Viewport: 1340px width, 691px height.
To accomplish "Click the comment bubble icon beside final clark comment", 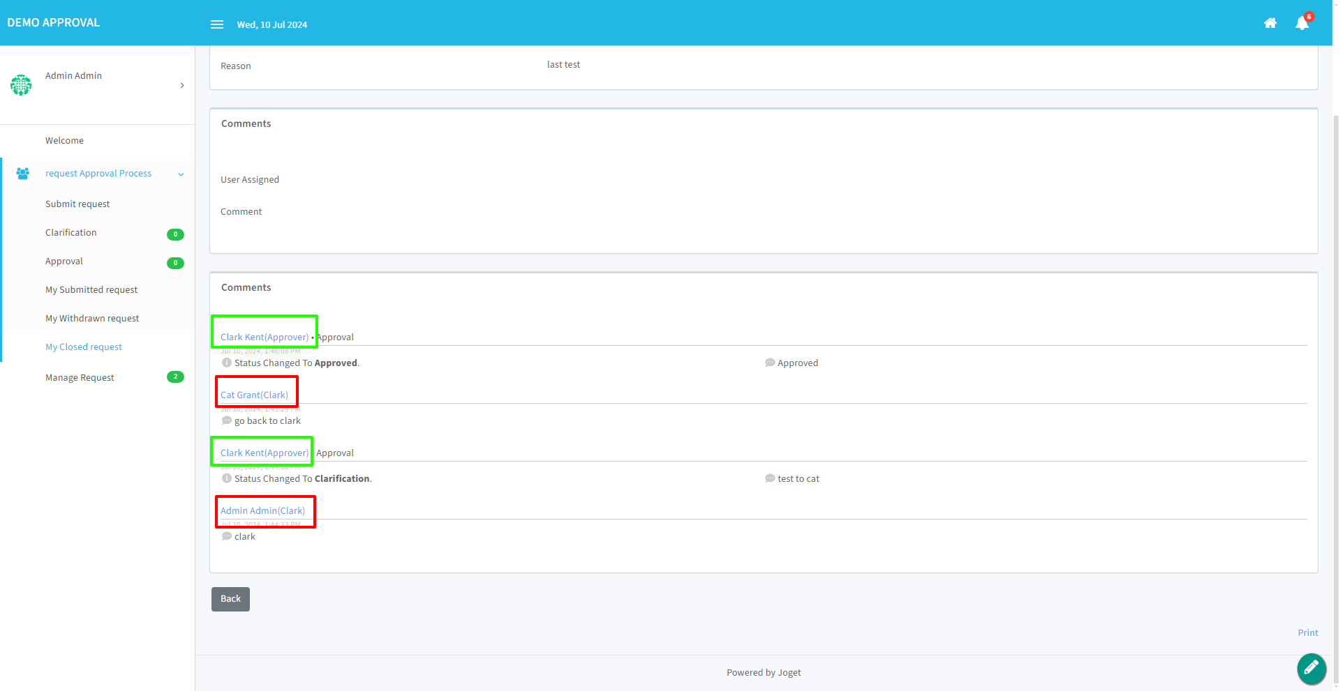I will click(227, 536).
